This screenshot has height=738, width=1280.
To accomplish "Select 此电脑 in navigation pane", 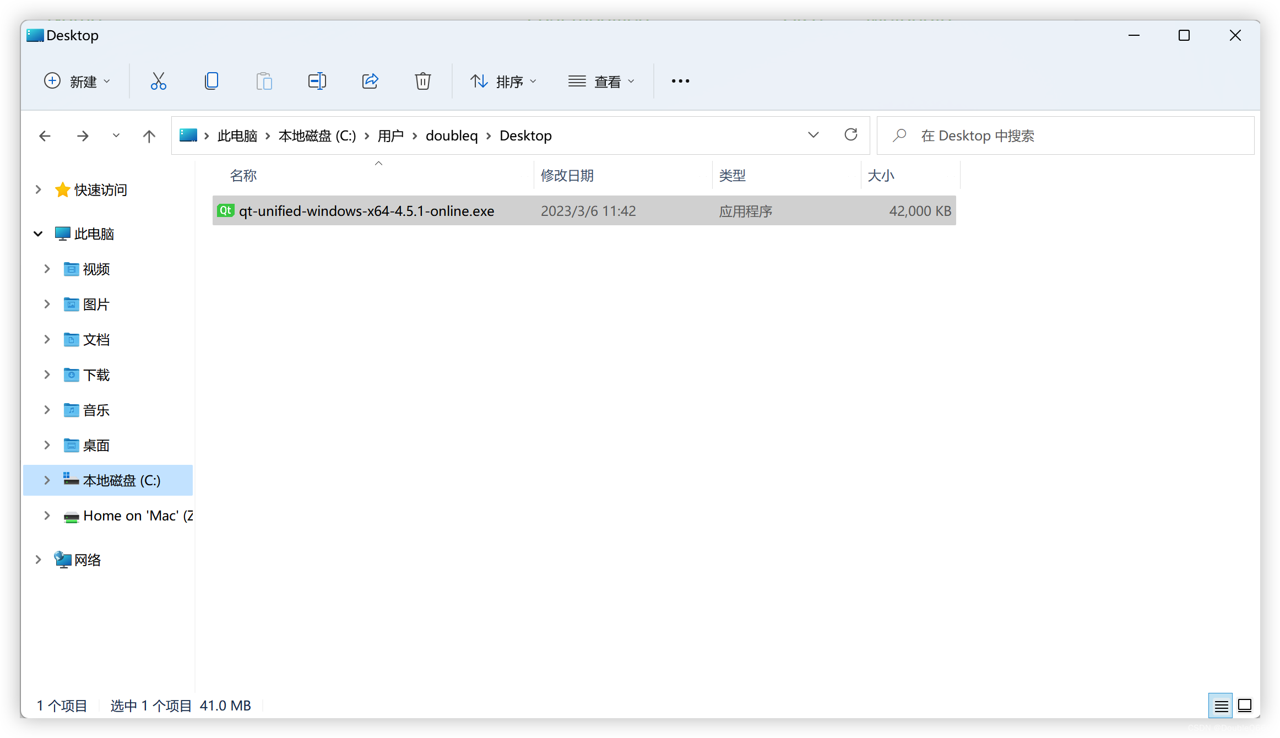I will [x=84, y=234].
